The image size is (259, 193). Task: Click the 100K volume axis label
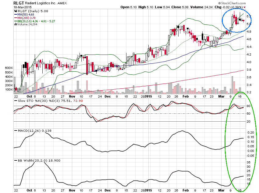(9, 90)
